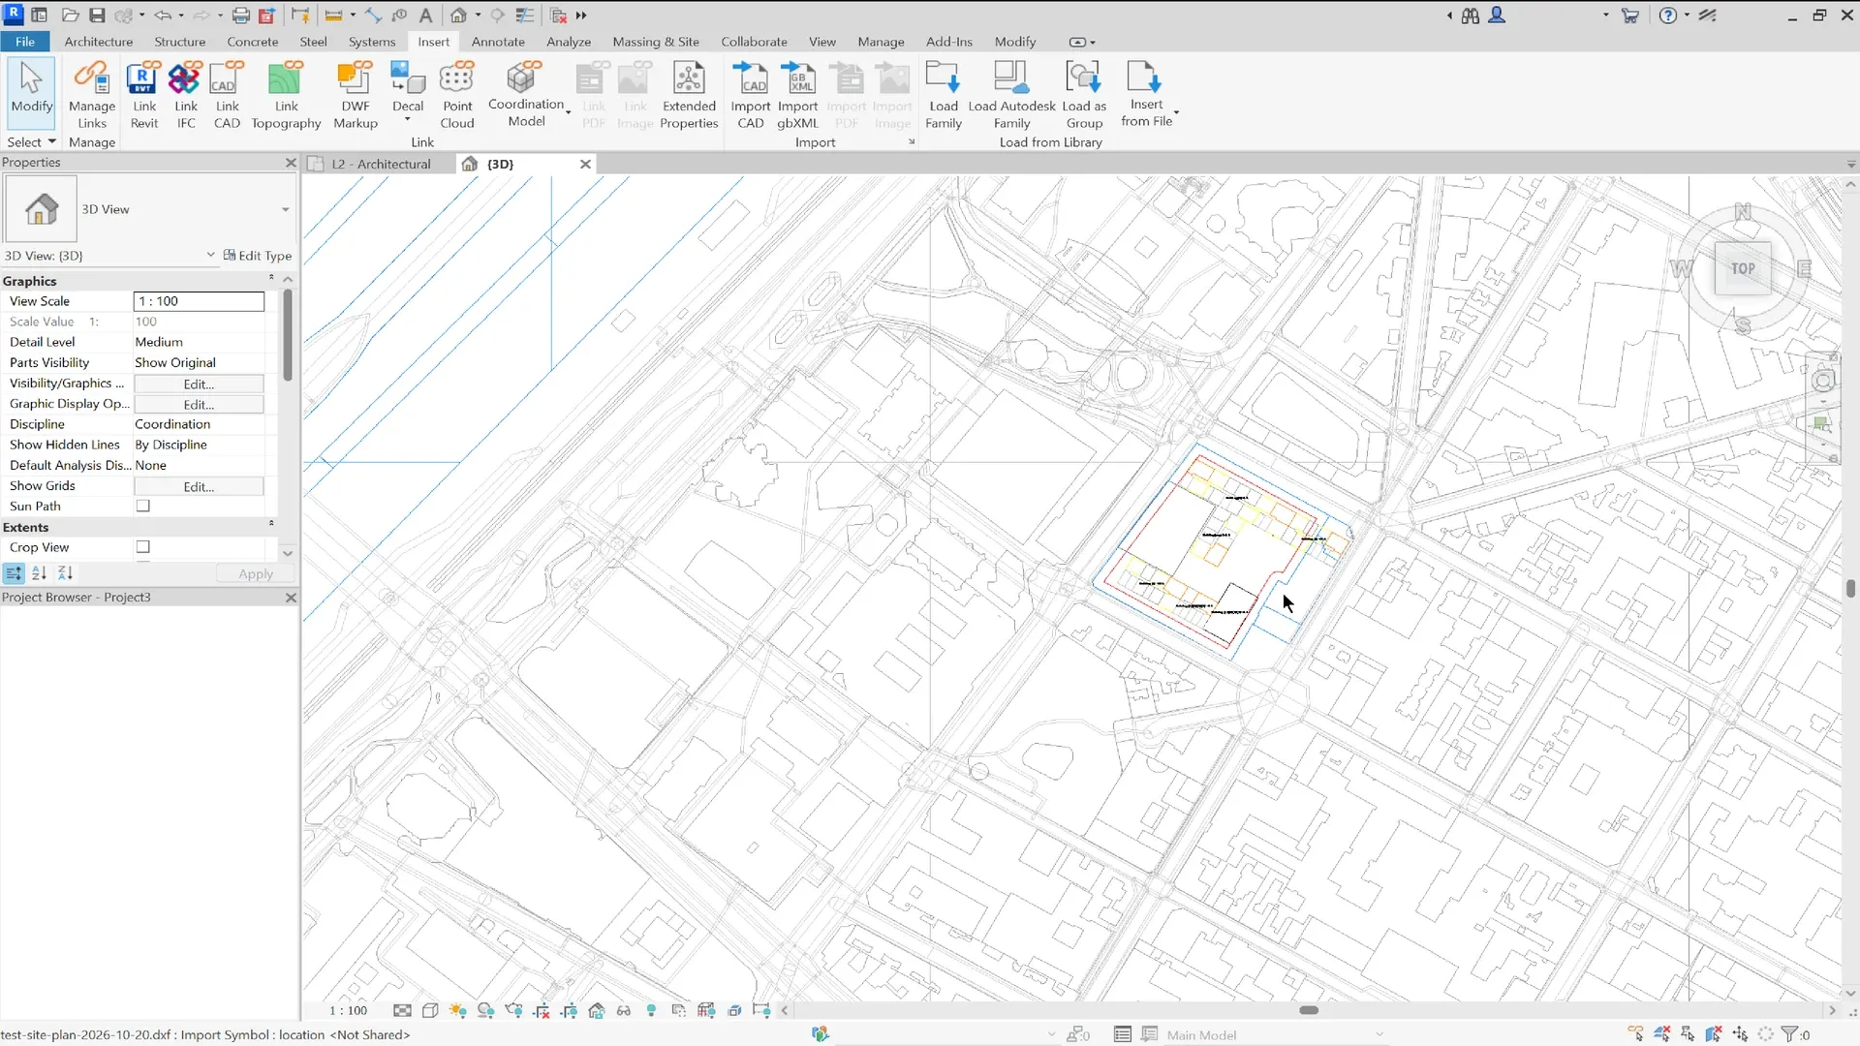Toggle the Sun Path checkbox
The width and height of the screenshot is (1860, 1046).
click(x=143, y=506)
